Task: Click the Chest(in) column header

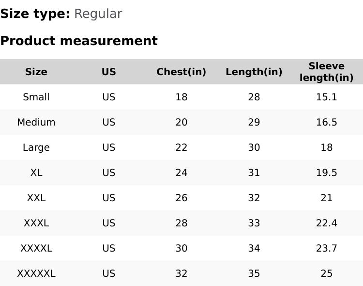Action: (181, 72)
